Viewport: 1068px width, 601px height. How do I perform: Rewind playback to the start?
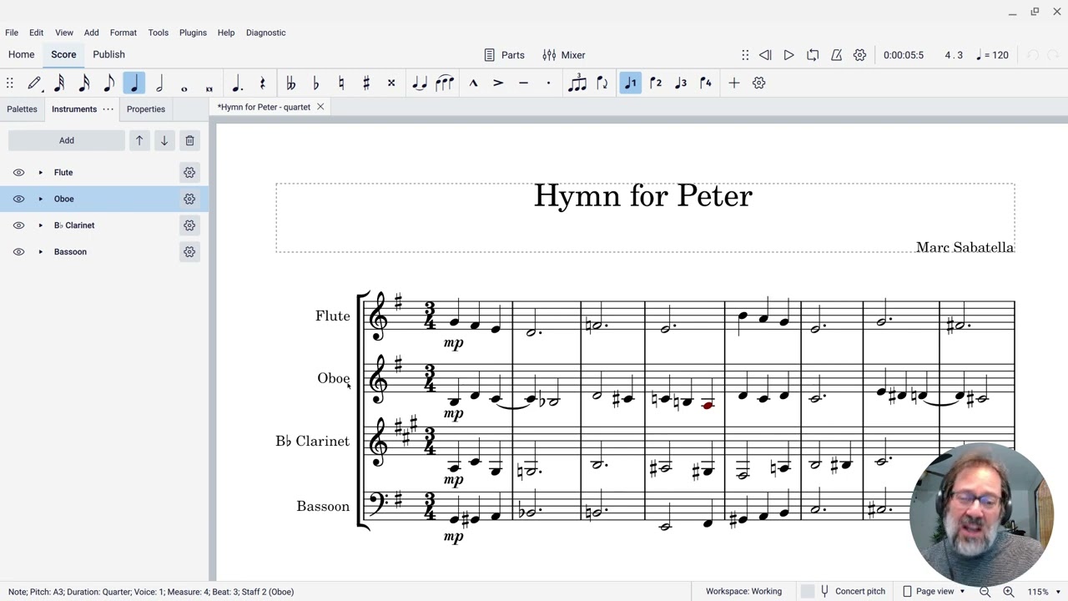click(x=765, y=55)
